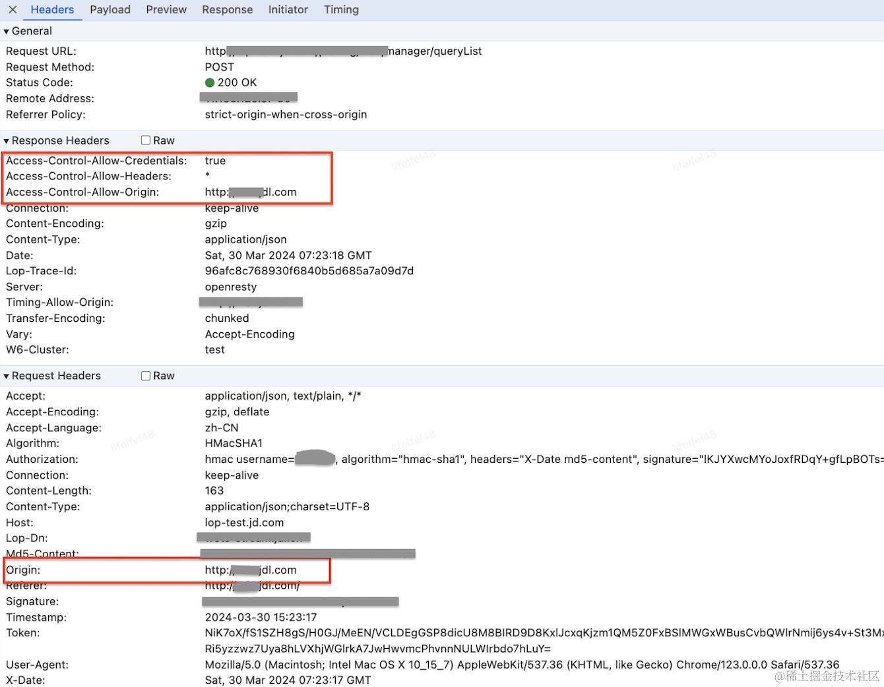Select the Initiator tab
This screenshot has width=884, height=687.
pyautogui.click(x=288, y=10)
